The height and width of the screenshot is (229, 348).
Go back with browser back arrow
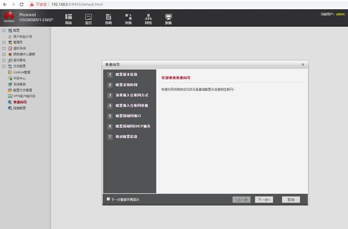pos(5,4)
